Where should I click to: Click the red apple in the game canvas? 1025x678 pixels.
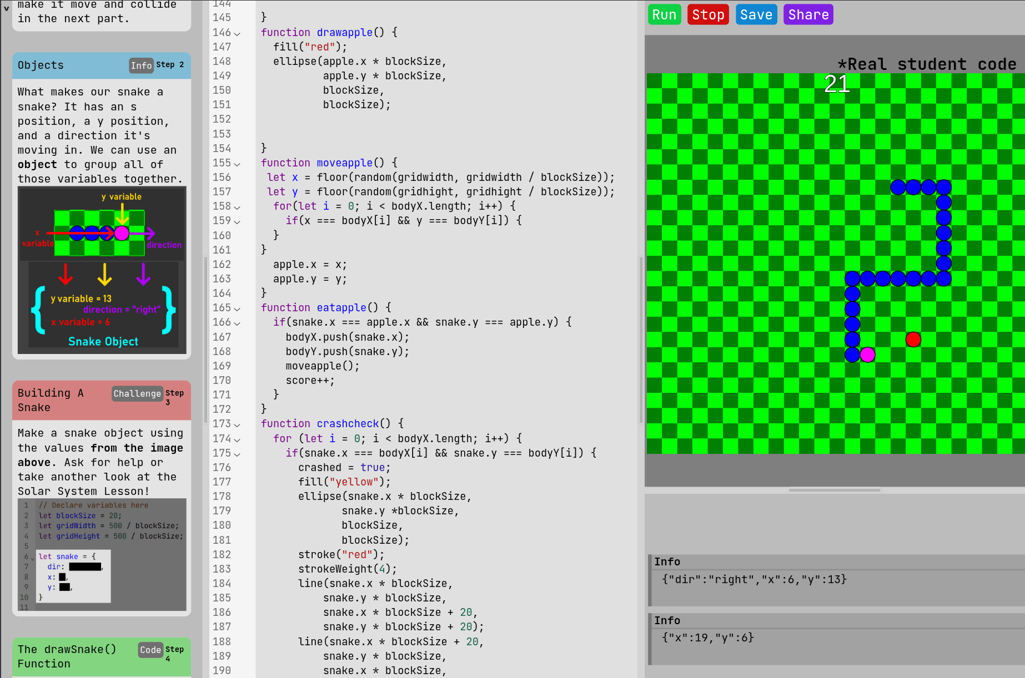[913, 339]
